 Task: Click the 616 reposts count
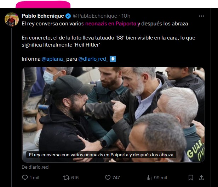click(x=75, y=177)
